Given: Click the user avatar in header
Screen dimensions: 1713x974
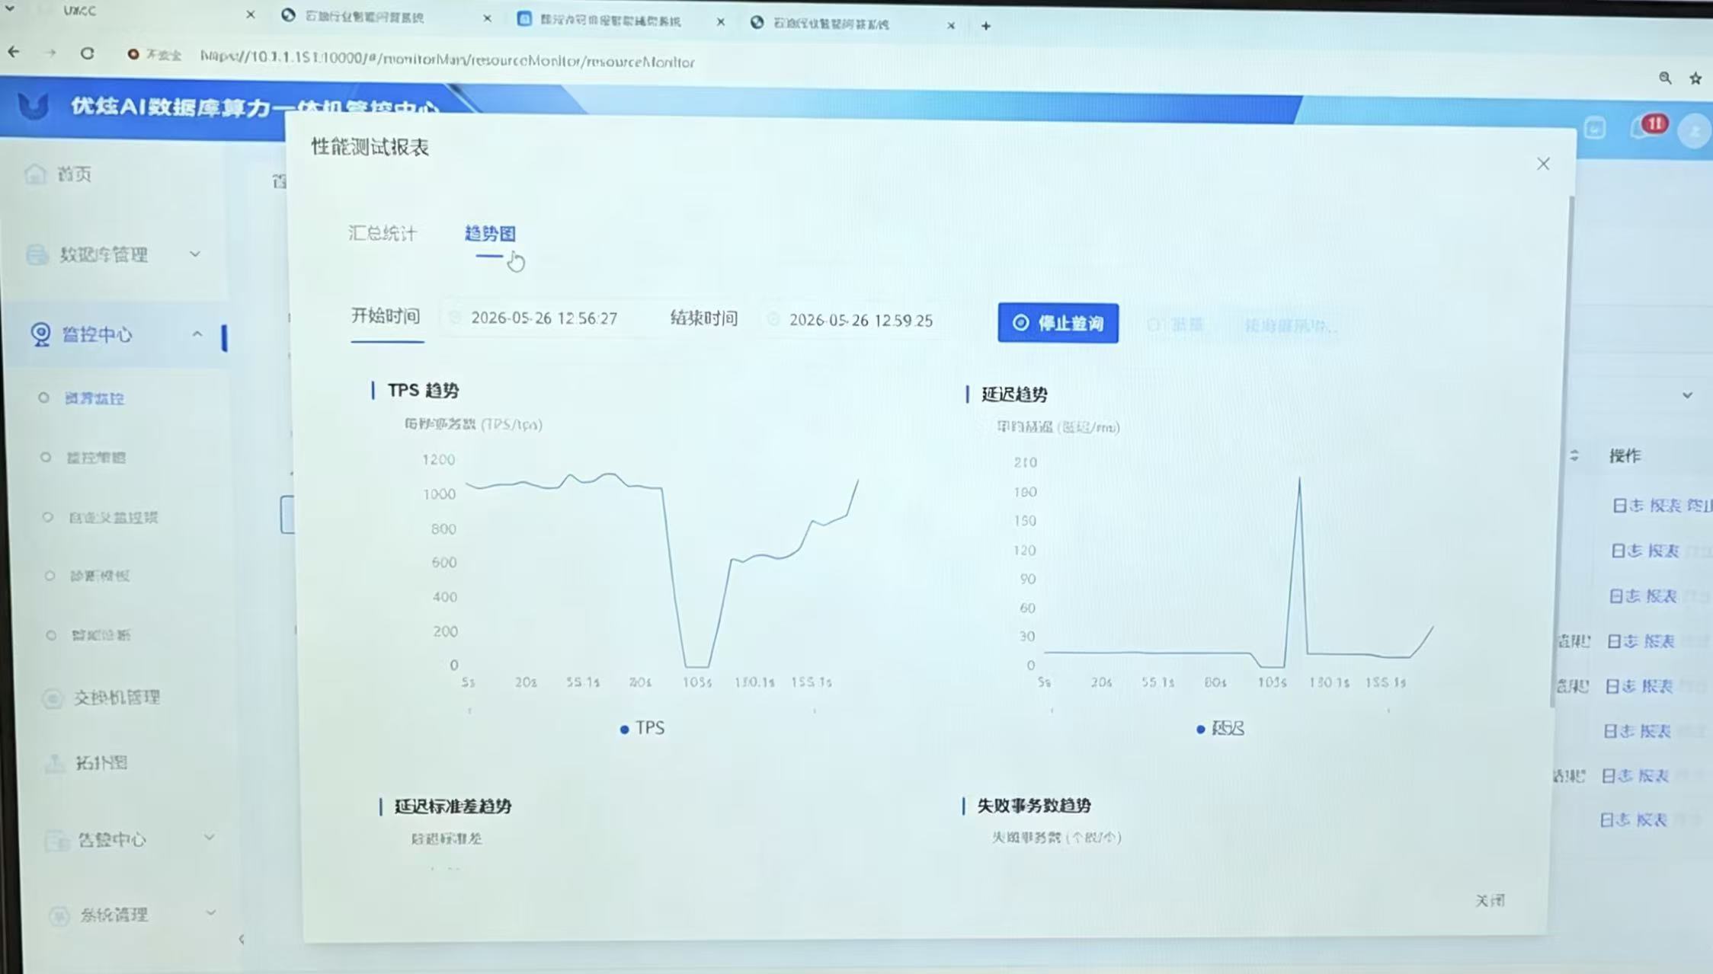Looking at the screenshot, I should click(1695, 131).
